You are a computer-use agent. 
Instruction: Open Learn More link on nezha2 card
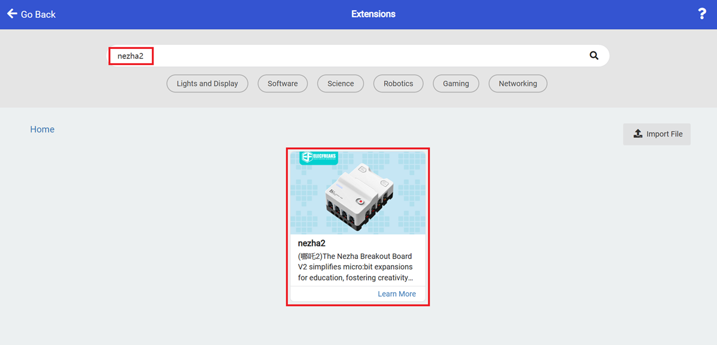[x=397, y=294]
